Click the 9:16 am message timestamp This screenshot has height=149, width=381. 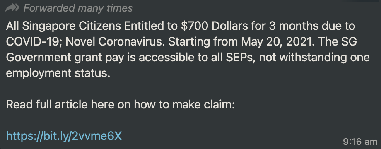coord(360,141)
